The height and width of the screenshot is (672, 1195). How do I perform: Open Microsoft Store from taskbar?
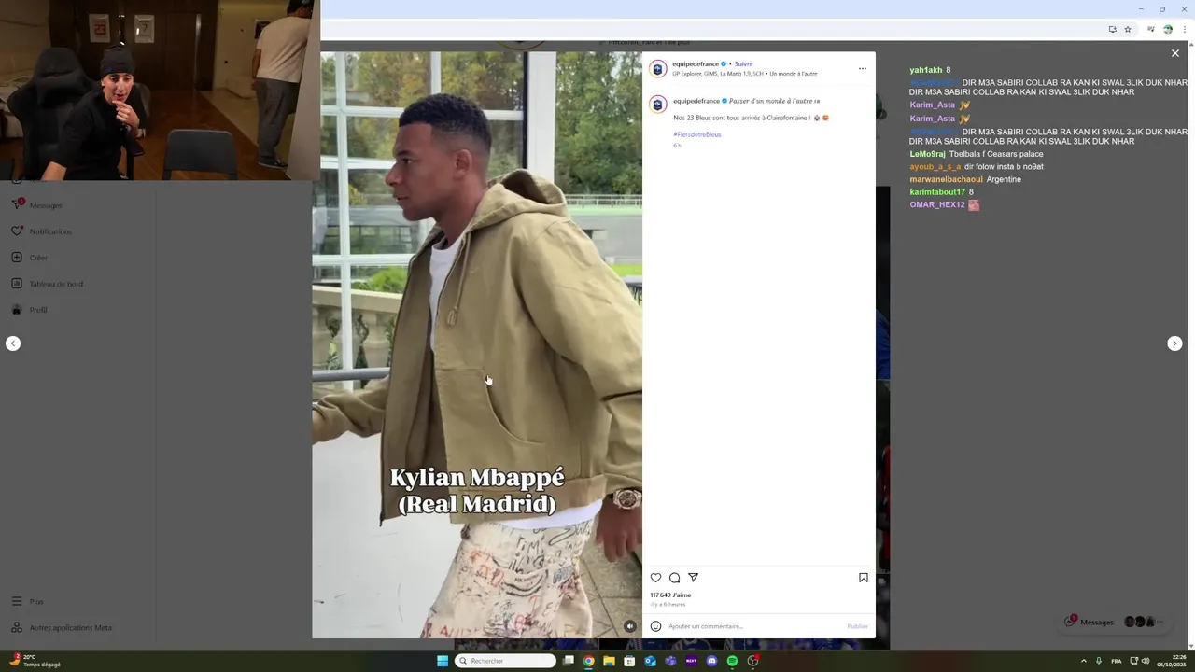pos(629,661)
